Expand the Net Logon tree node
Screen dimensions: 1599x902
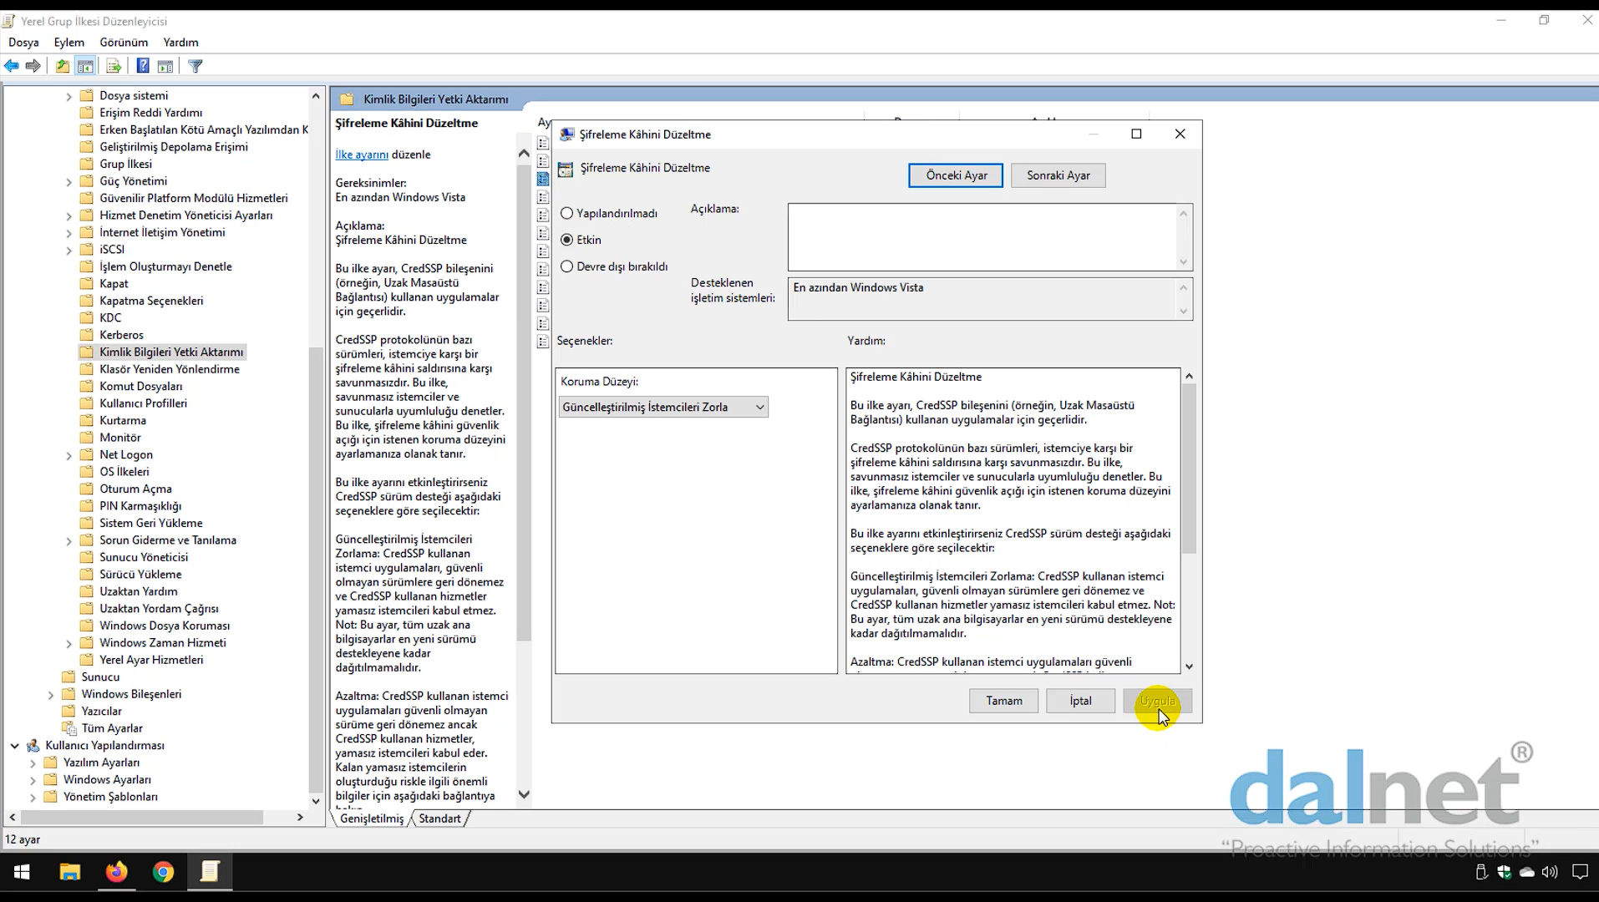click(69, 455)
